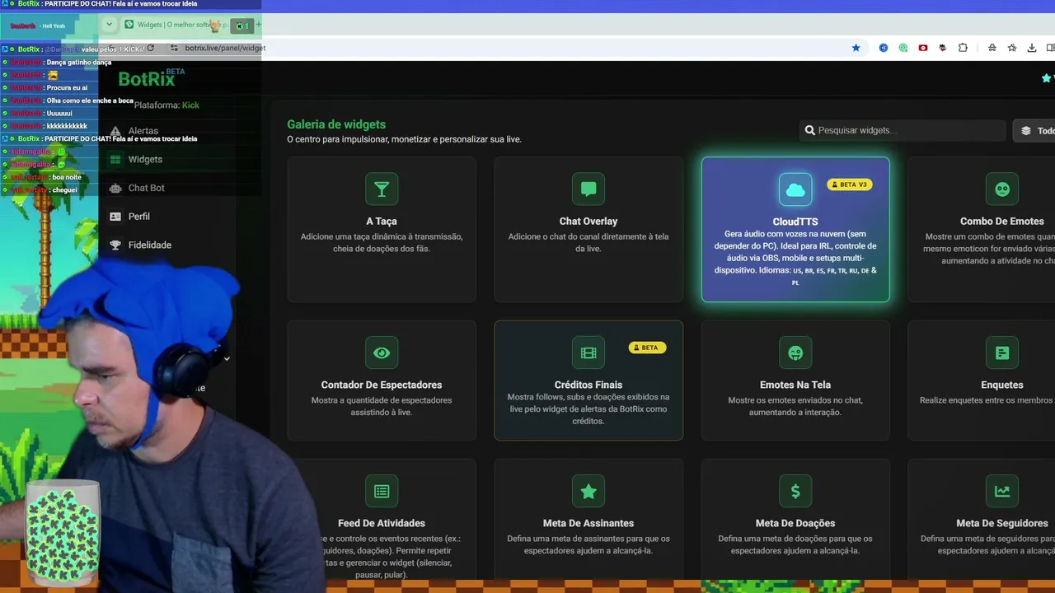Click the Widgets grid icon in sidebar
The width and height of the screenshot is (1055, 593).
point(115,160)
